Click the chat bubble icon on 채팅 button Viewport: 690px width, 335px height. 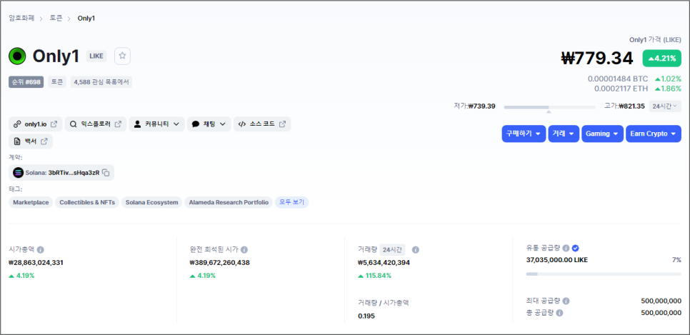point(196,124)
